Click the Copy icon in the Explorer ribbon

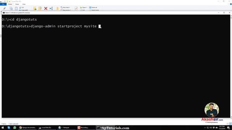click(11, 8)
